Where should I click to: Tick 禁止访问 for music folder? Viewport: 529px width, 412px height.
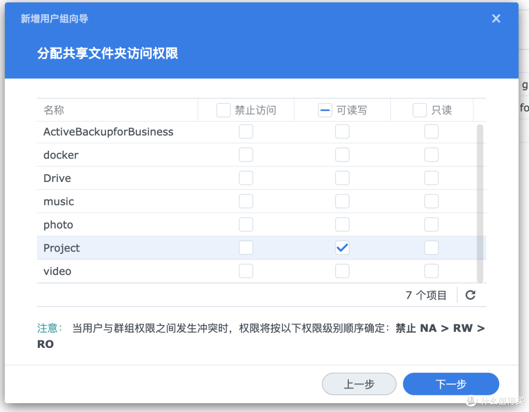point(246,201)
